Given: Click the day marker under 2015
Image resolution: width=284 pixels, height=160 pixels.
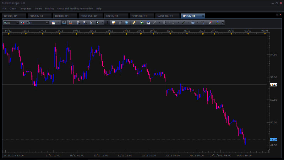Looking at the screenshot, I should pyautogui.click(x=203, y=34).
